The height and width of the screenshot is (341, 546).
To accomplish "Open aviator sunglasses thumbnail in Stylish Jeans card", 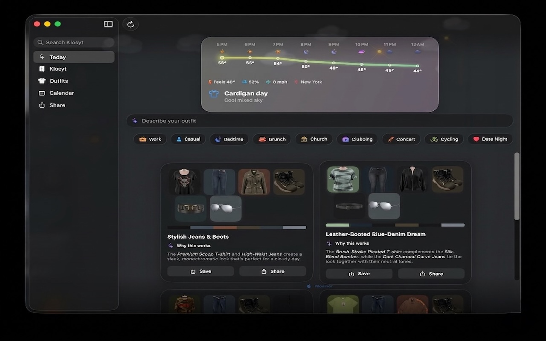I will [226, 208].
